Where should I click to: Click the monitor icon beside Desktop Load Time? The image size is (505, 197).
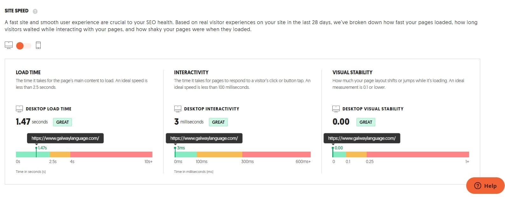19,109
